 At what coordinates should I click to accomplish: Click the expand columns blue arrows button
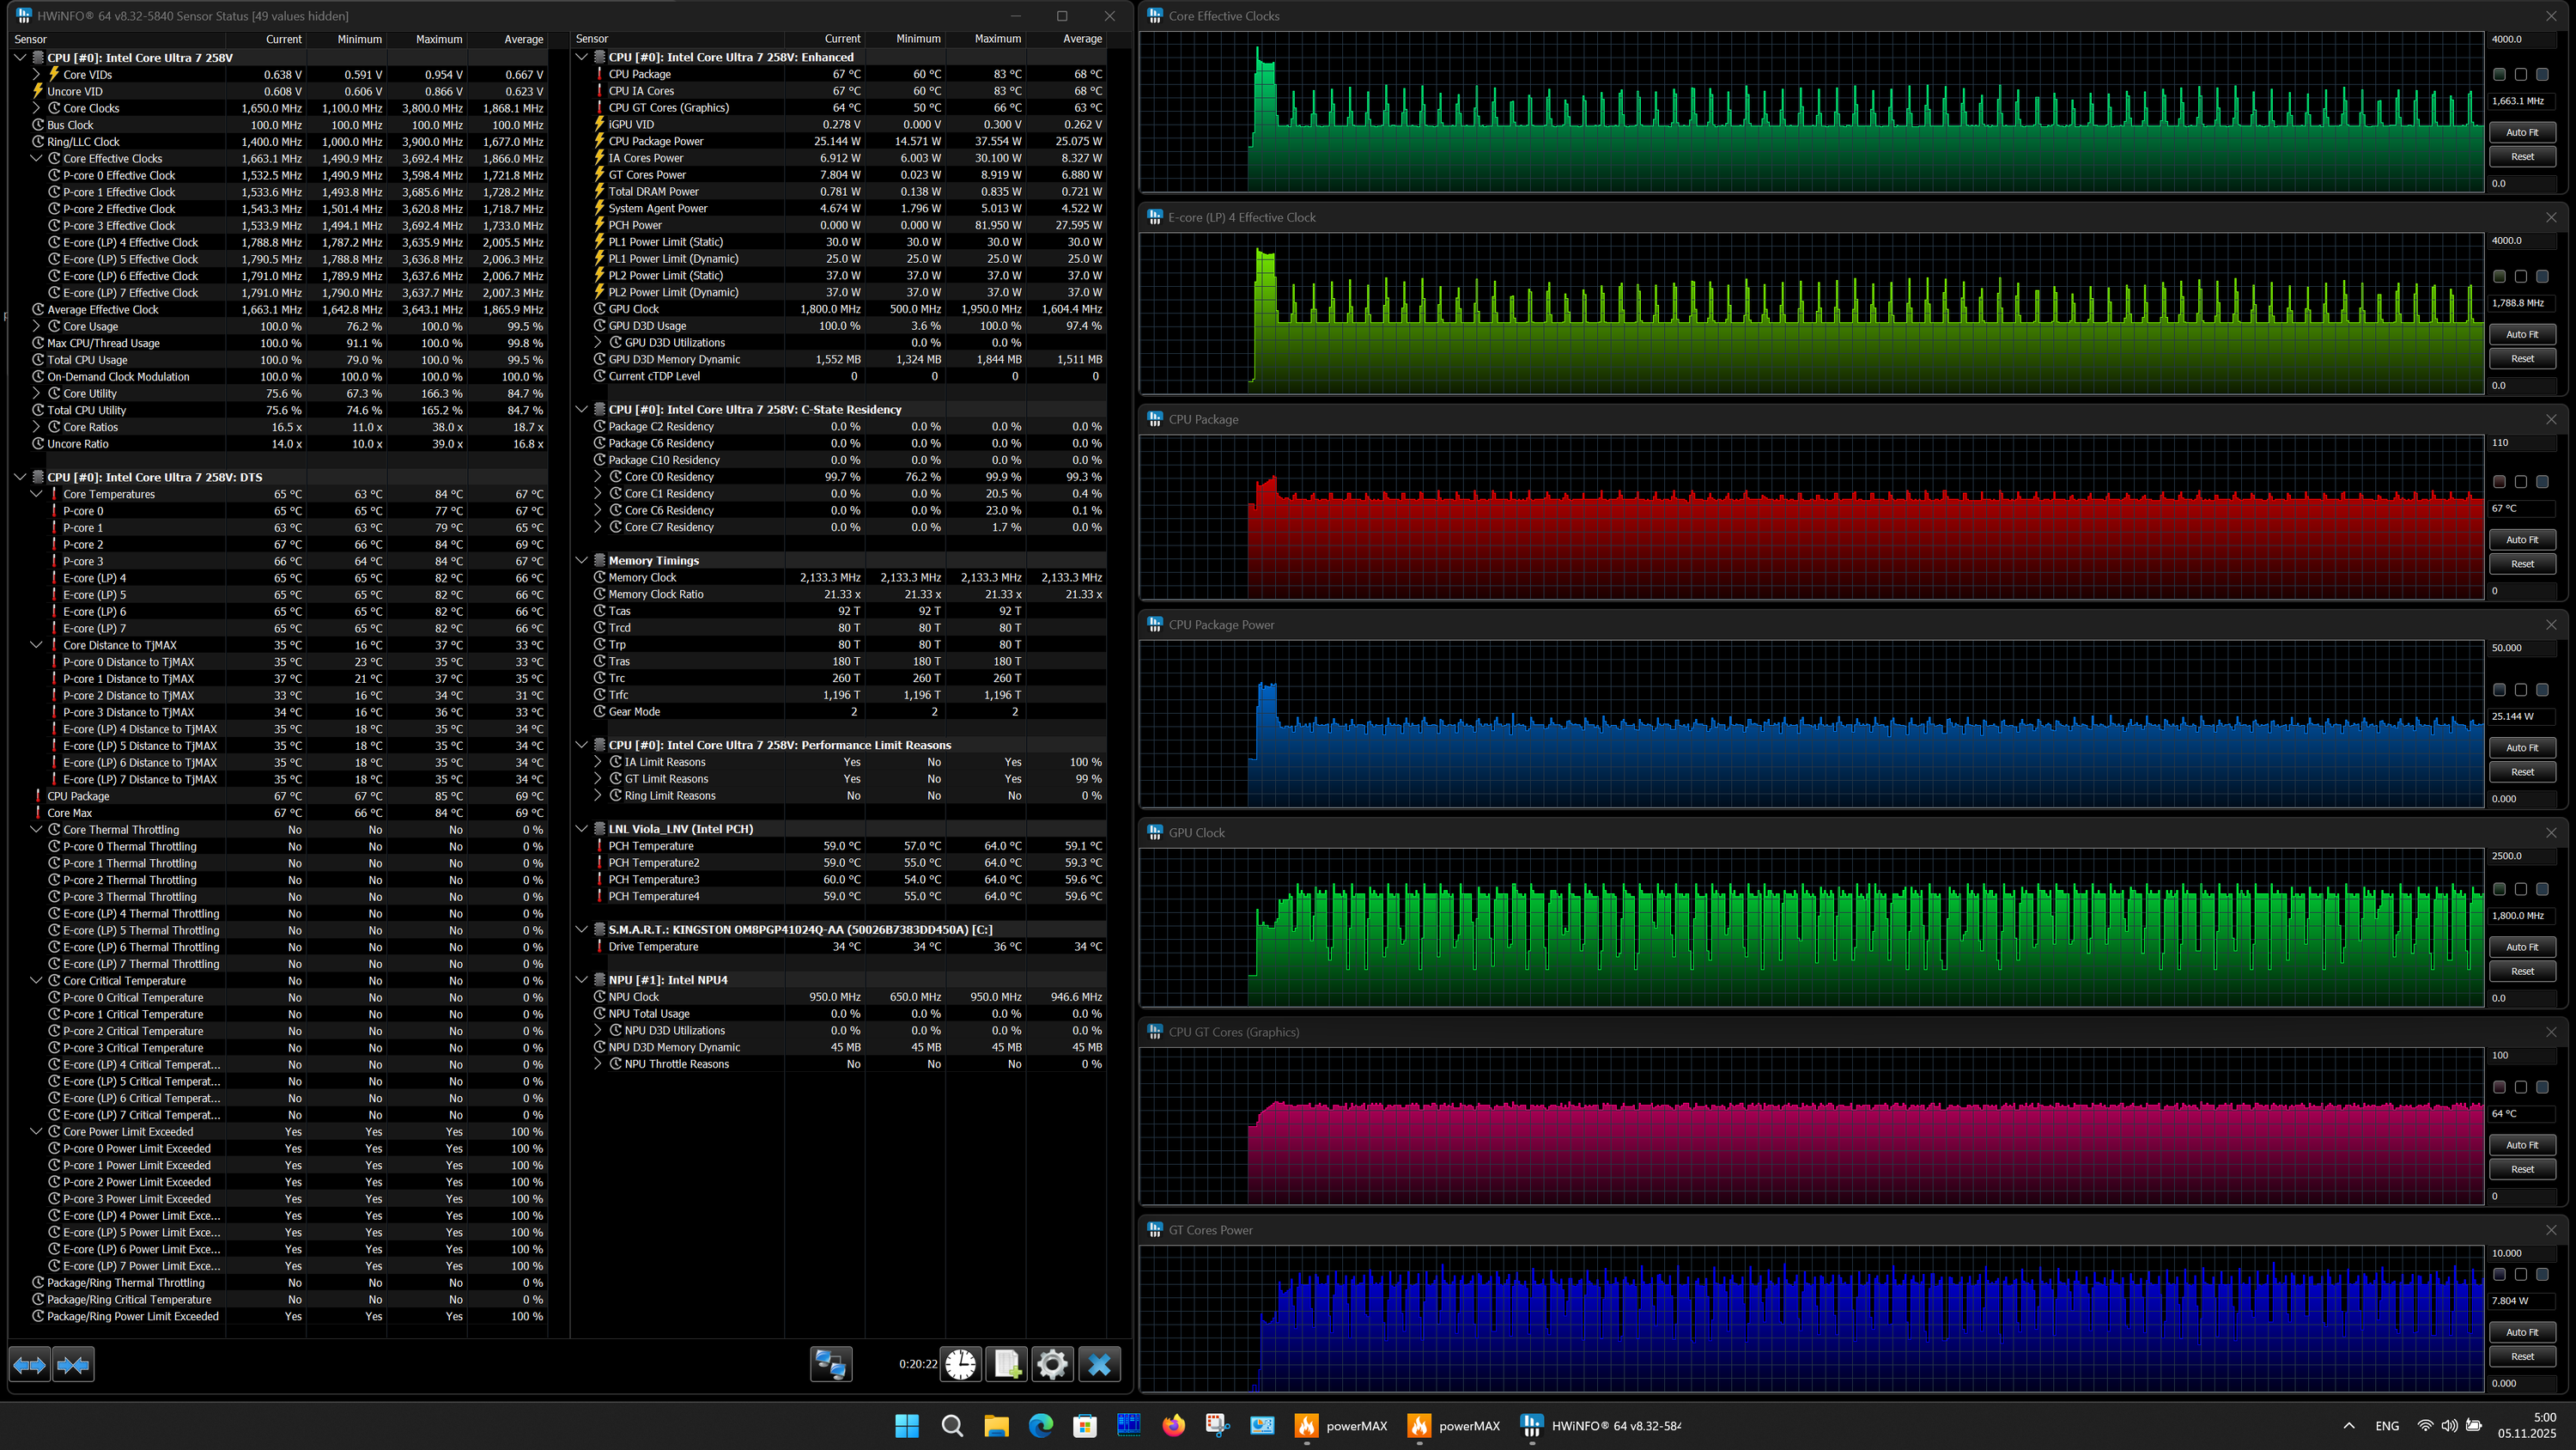point(29,1365)
